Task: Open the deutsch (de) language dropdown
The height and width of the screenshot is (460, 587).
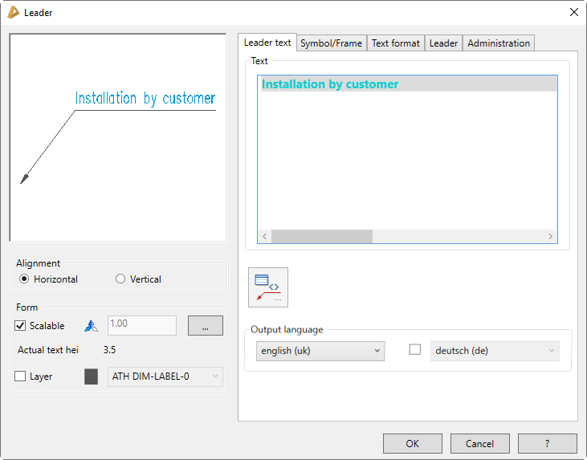Action: [x=495, y=351]
